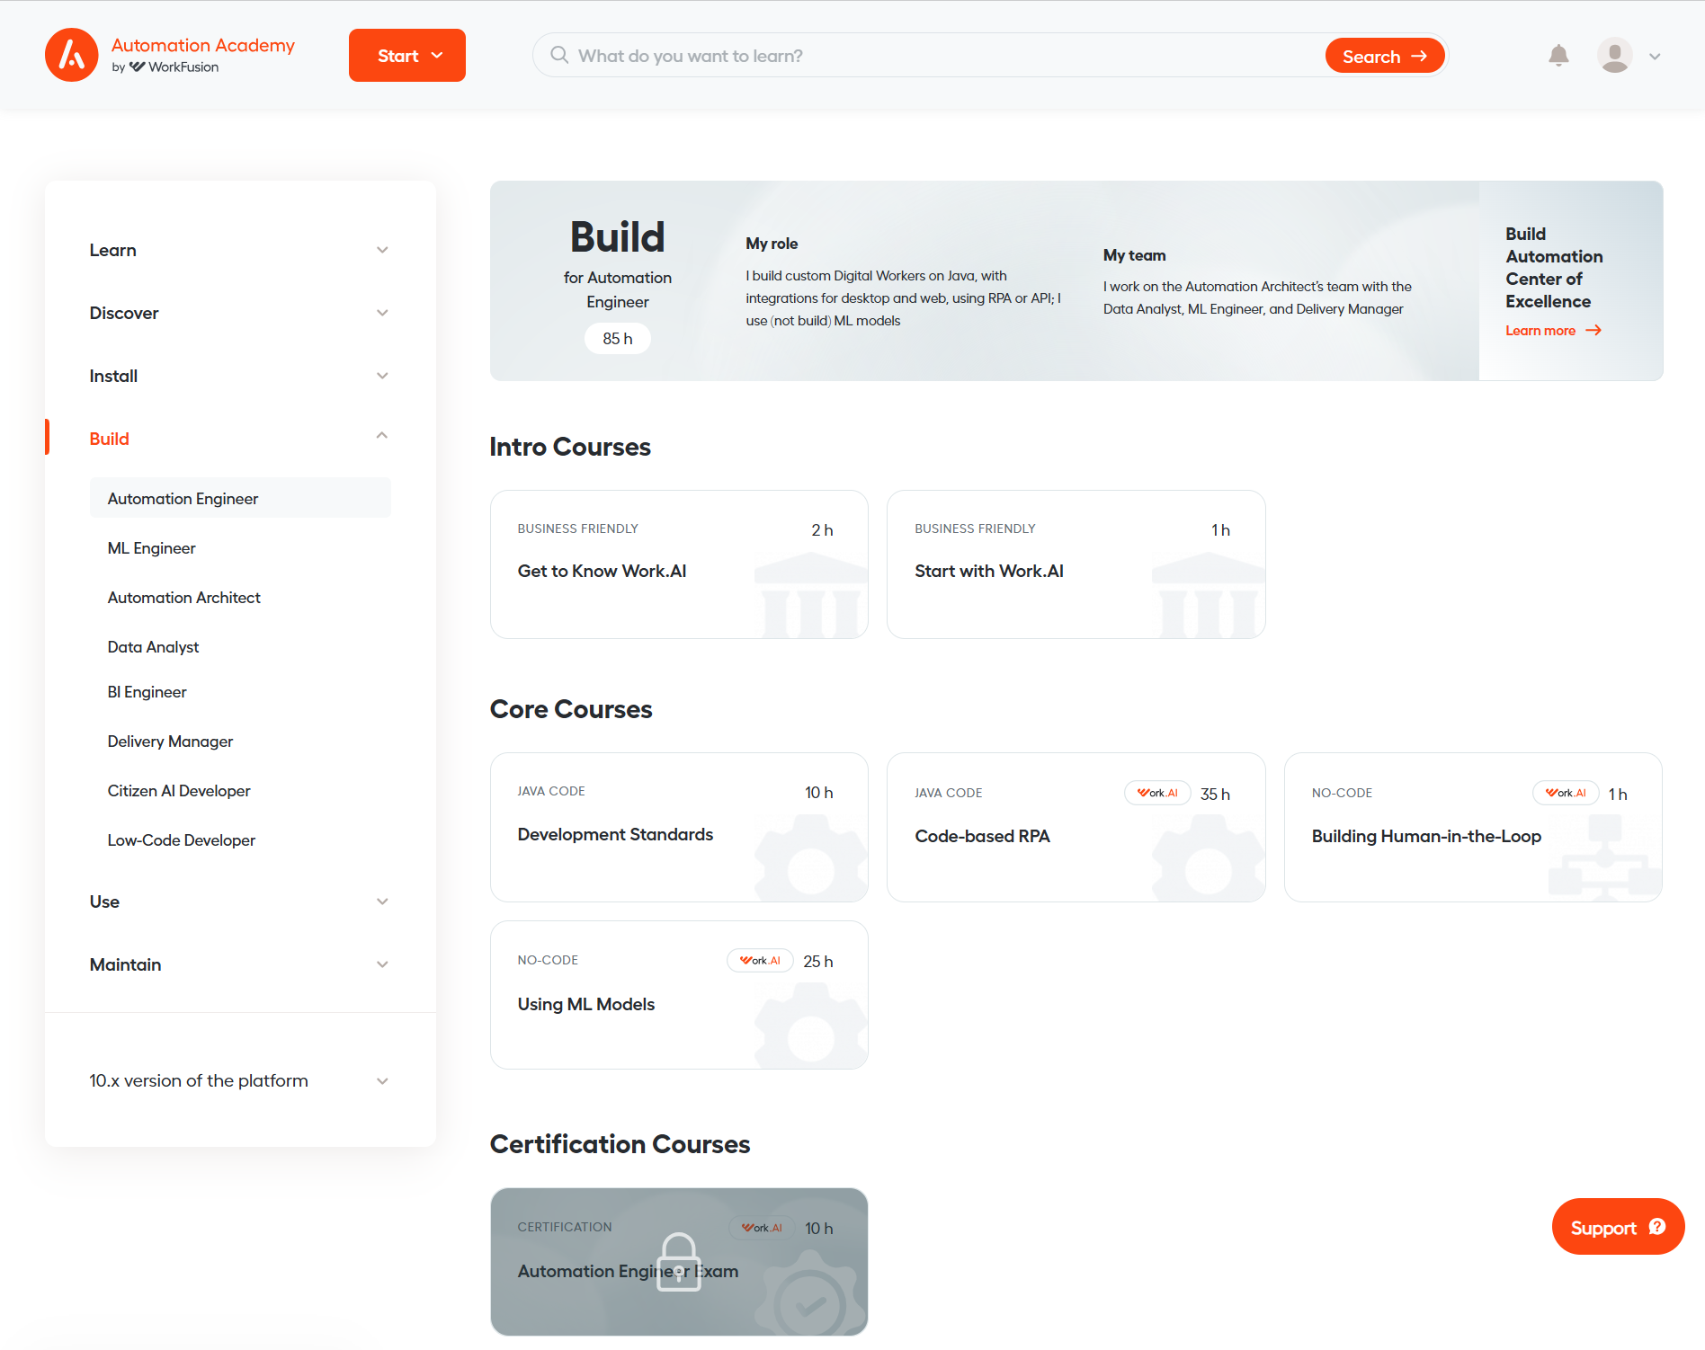
Task: Open the Automation Engineer Exam card
Action: (x=679, y=1262)
